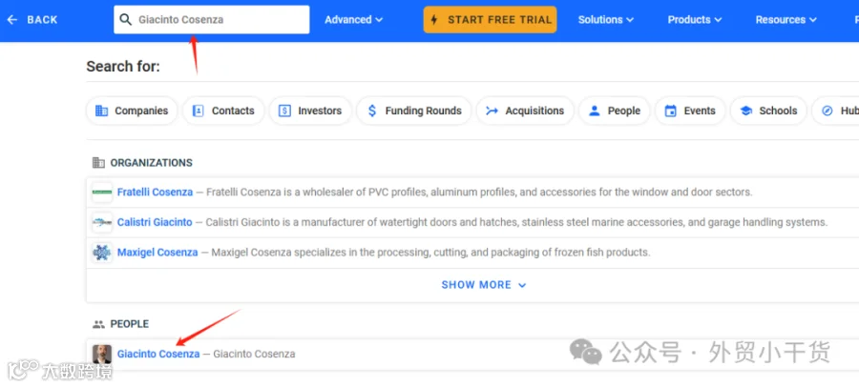This screenshot has width=859, height=387.
Task: Filter search by Funding Rounds
Action: coord(414,111)
